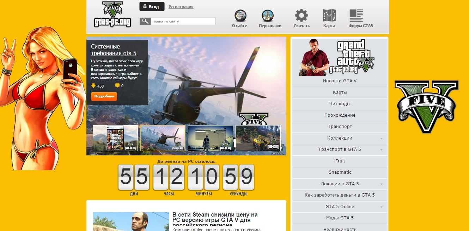The width and height of the screenshot is (469, 231).
Task: Open 'Недвижимость' sidebar menu item
Action: pyautogui.click(x=340, y=229)
